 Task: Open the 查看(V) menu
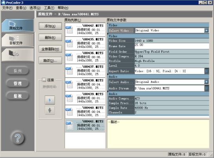tap(21, 8)
